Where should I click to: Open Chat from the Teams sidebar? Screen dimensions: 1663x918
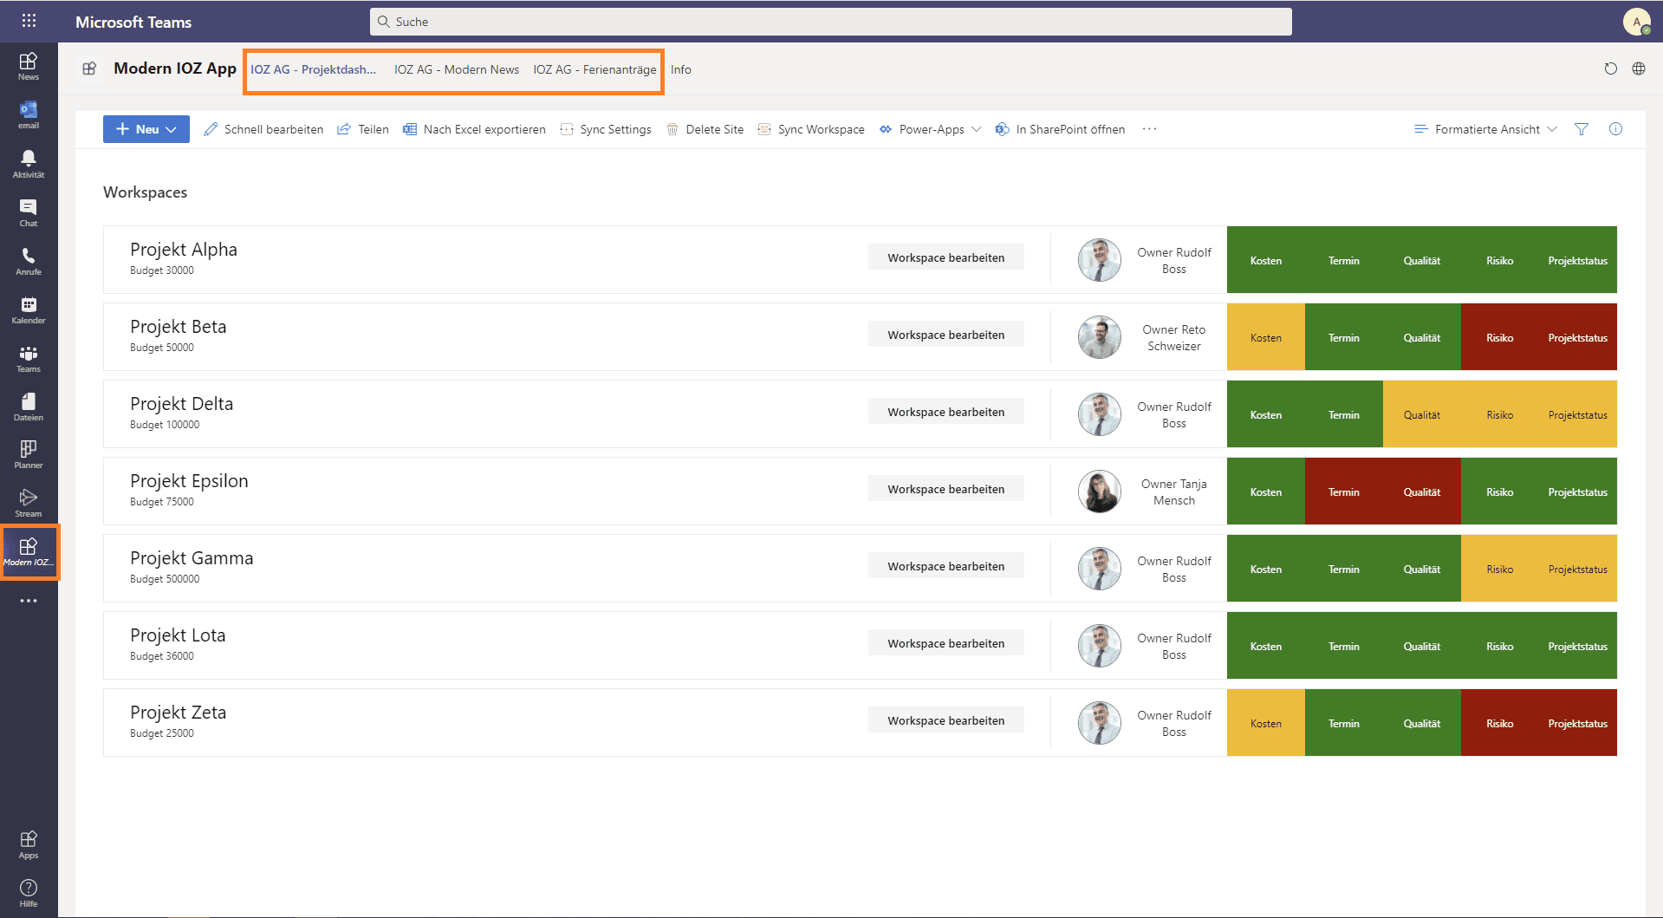tap(28, 210)
